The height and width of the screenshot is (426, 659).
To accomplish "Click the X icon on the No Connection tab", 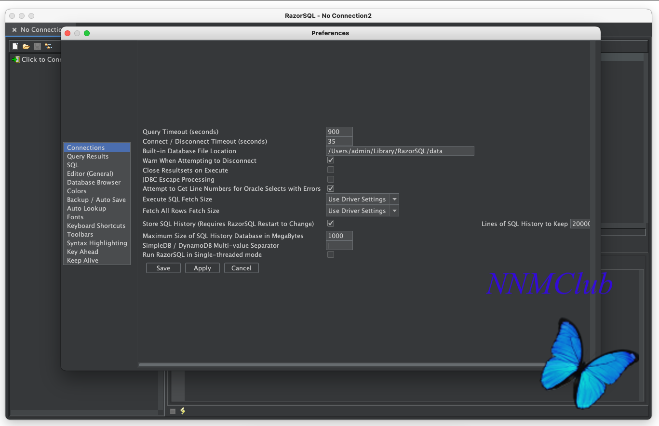I will pyautogui.click(x=14, y=30).
